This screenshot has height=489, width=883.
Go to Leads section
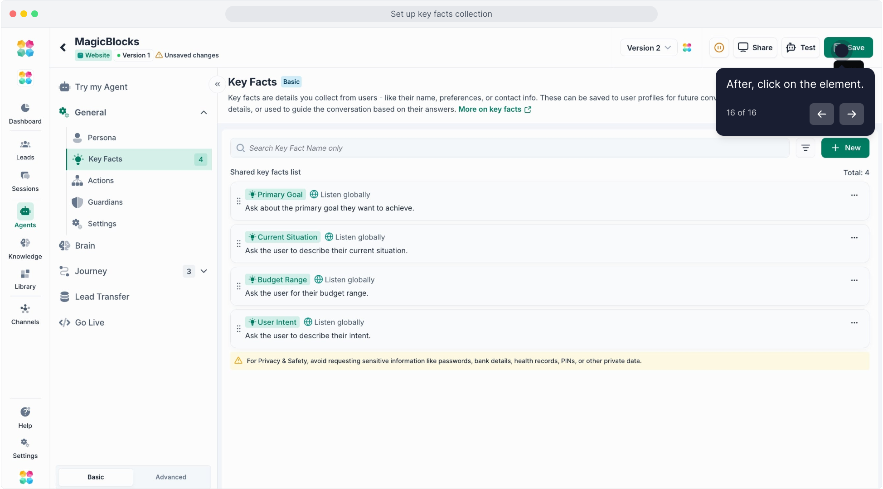point(25,150)
